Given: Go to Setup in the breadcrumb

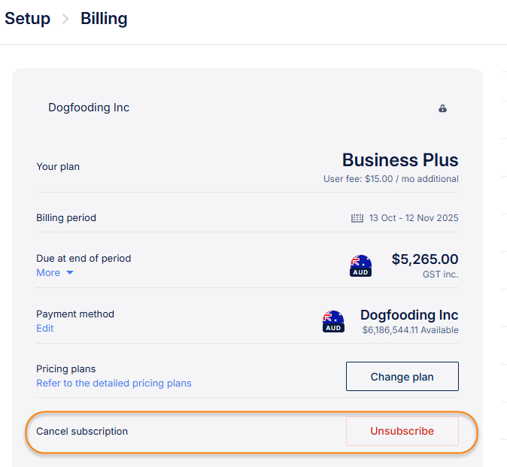Looking at the screenshot, I should tap(27, 19).
